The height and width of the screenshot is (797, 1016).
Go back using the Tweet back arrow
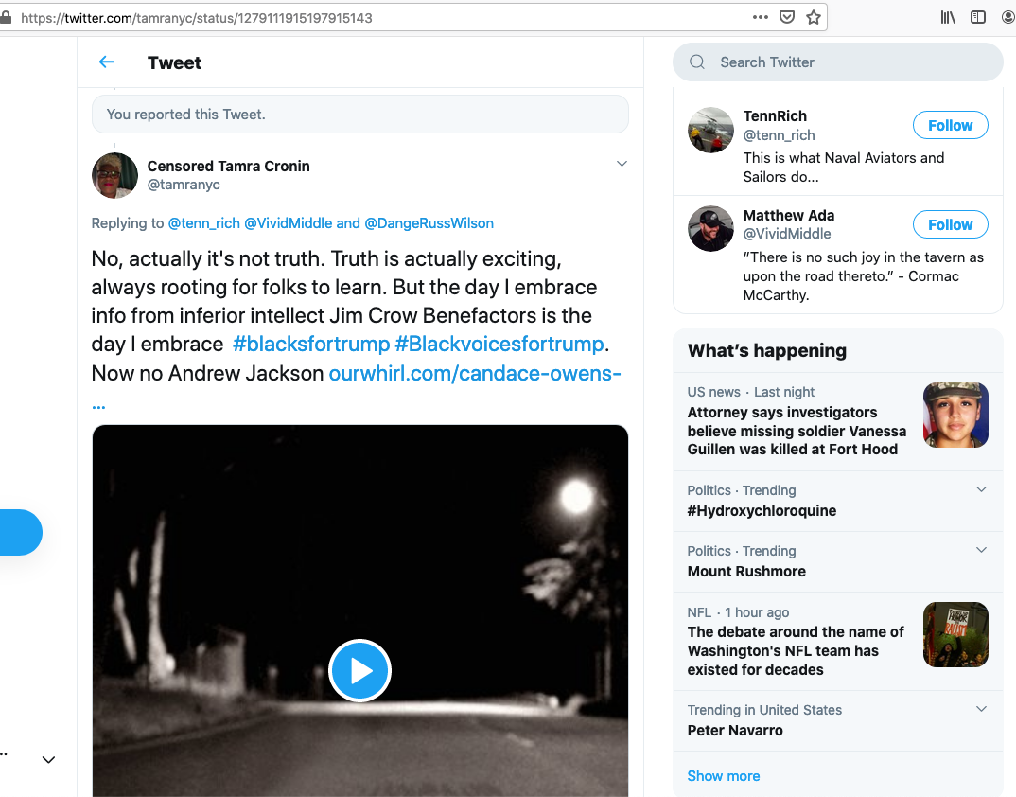[106, 62]
